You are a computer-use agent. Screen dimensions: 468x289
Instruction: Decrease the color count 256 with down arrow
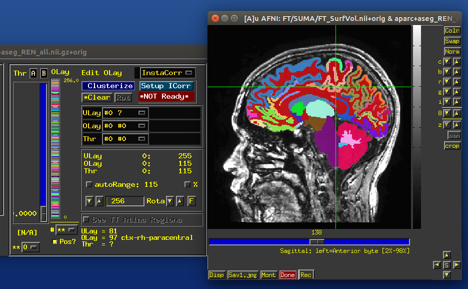point(89,201)
